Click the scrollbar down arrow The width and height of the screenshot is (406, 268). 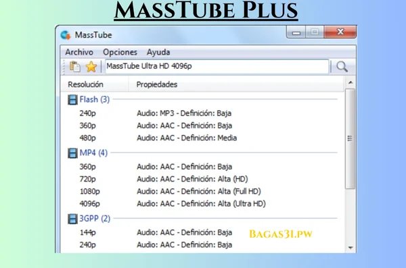coord(351,248)
